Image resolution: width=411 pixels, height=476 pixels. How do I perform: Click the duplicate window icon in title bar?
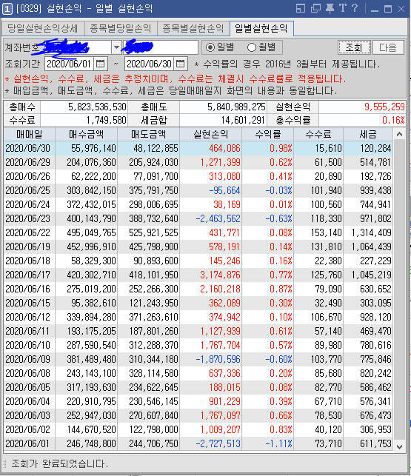(x=315, y=8)
